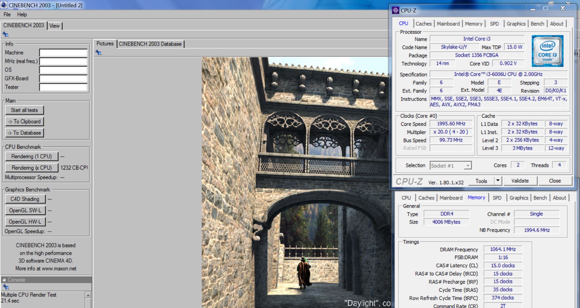This screenshot has width=580, height=308.
Task: Open the File menu
Action: 7,14
